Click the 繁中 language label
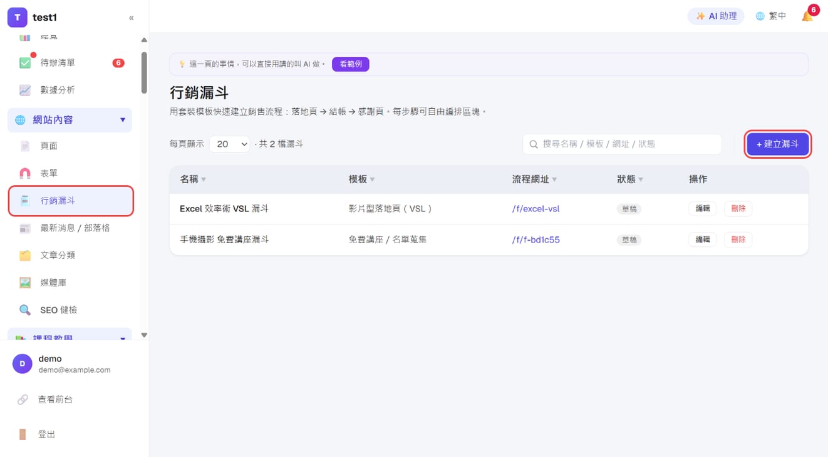Image resolution: width=828 pixels, height=457 pixels. point(777,16)
